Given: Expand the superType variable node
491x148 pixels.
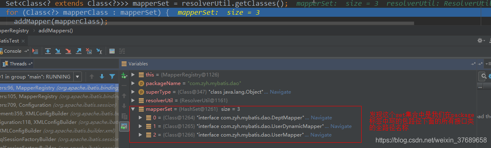Looking at the screenshot, I should point(133,92).
